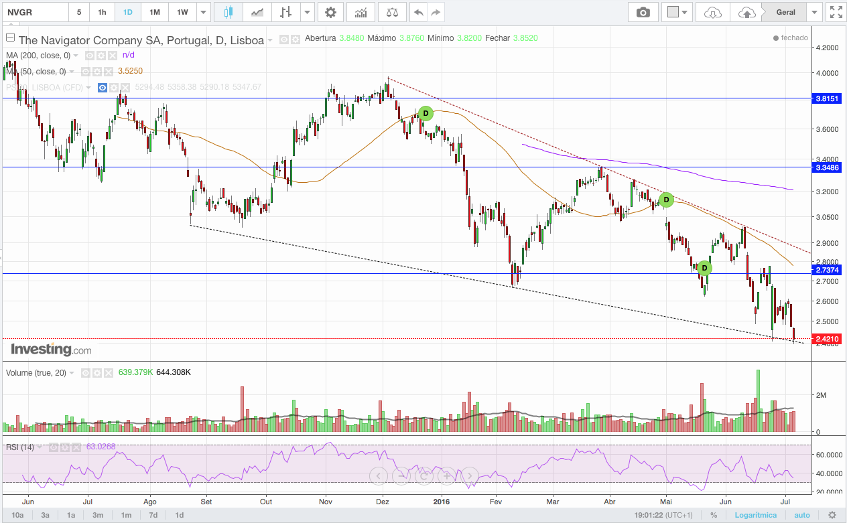This screenshot has height=523, width=847.
Task: Set date range to 1a
Action: click(71, 515)
